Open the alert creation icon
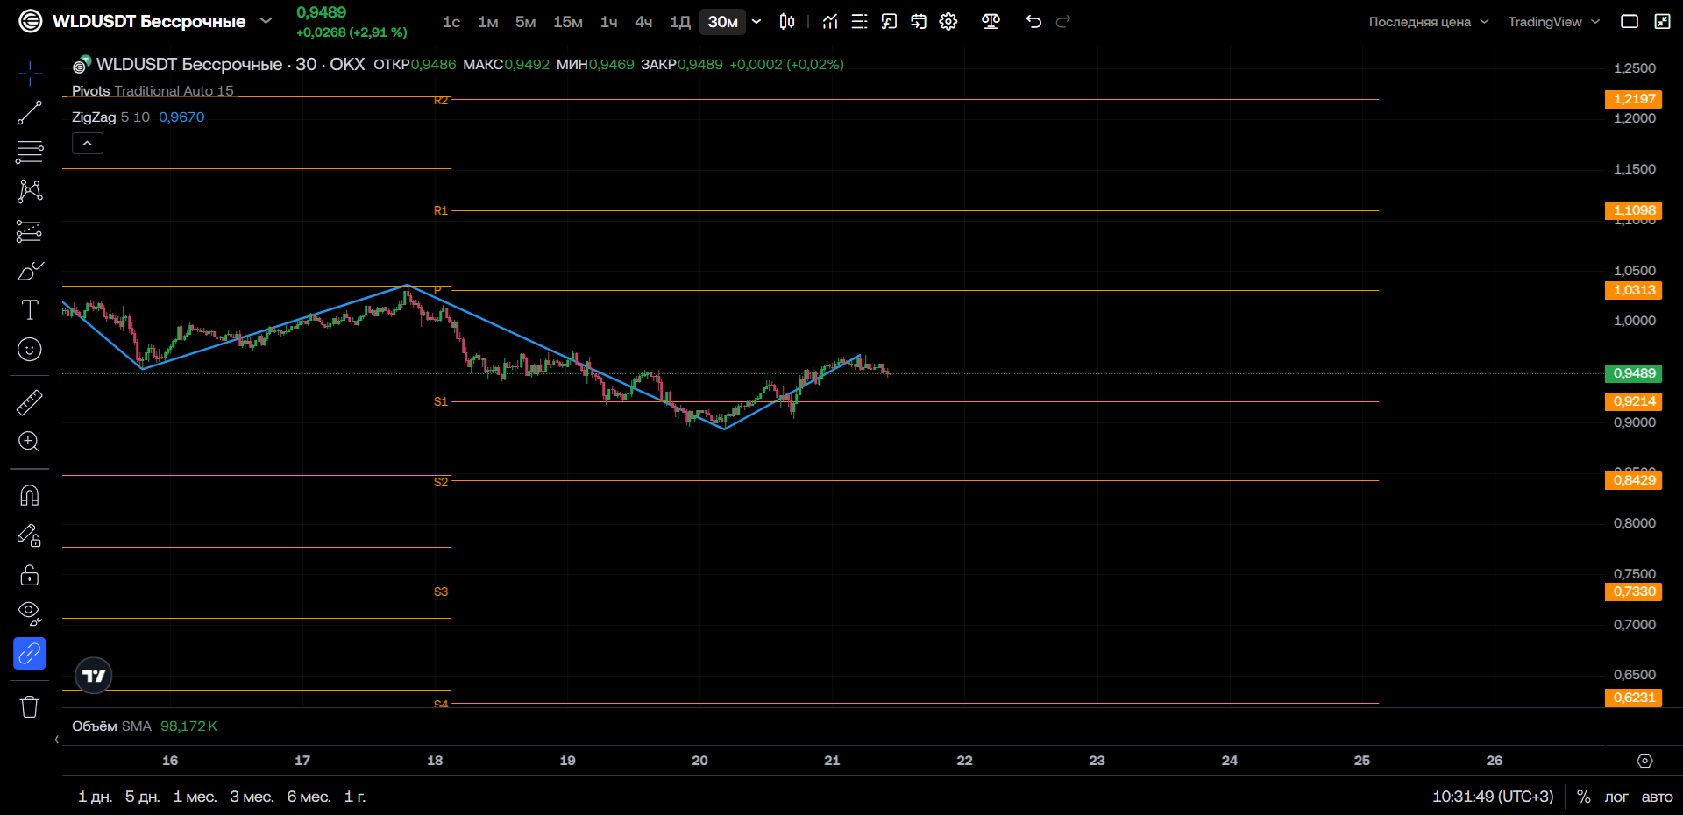Image resolution: width=1683 pixels, height=815 pixels. [x=889, y=22]
